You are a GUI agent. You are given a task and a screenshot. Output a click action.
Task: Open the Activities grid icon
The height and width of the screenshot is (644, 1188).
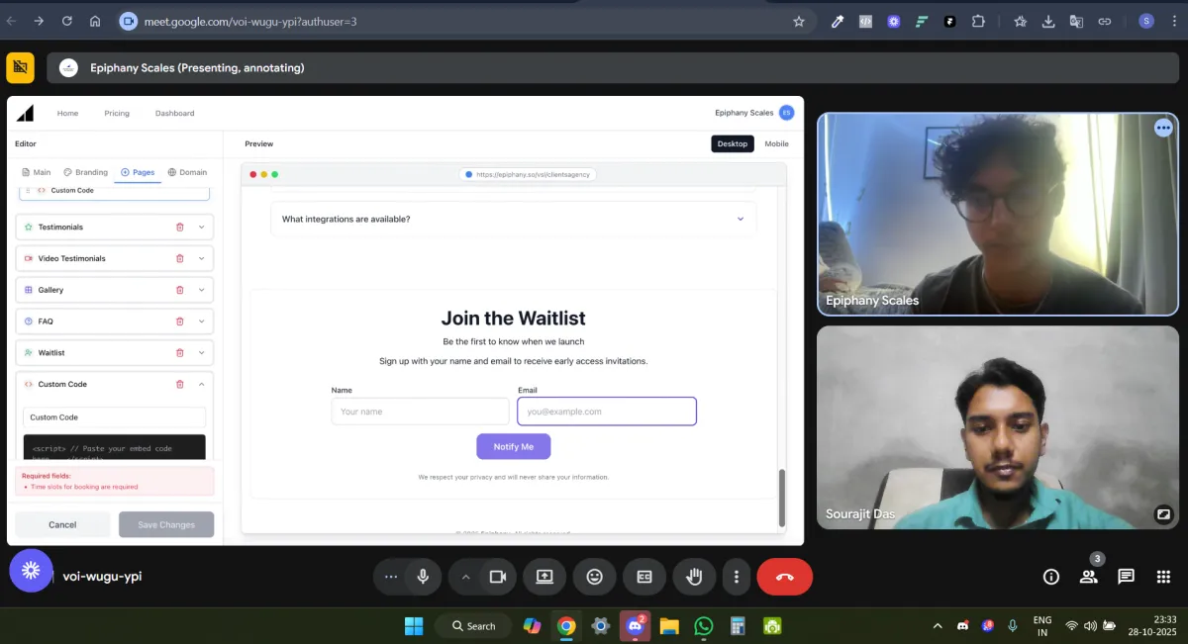[x=1163, y=577]
